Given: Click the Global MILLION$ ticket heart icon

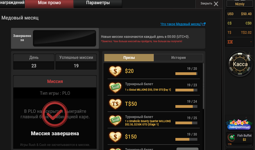Looking at the screenshot, I should click(x=115, y=88).
